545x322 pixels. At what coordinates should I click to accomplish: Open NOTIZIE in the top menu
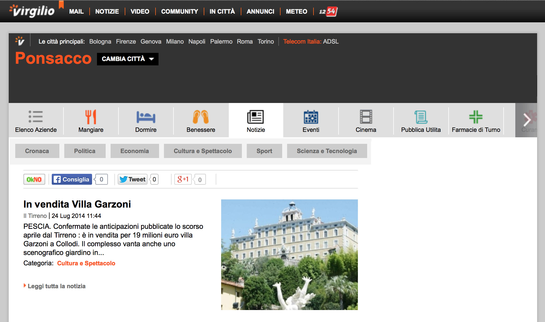point(107,11)
